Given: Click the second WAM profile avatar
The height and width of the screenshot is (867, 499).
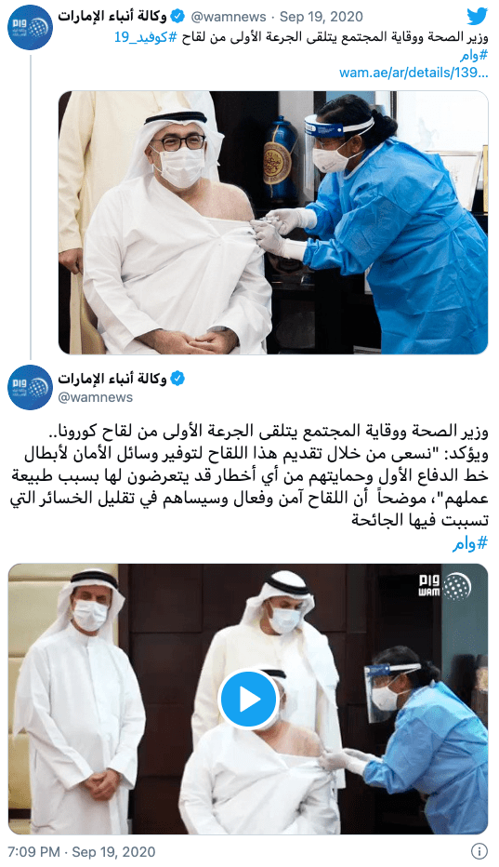Looking at the screenshot, I should point(31,388).
